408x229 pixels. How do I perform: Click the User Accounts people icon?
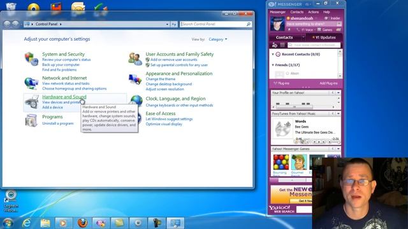[x=135, y=59]
